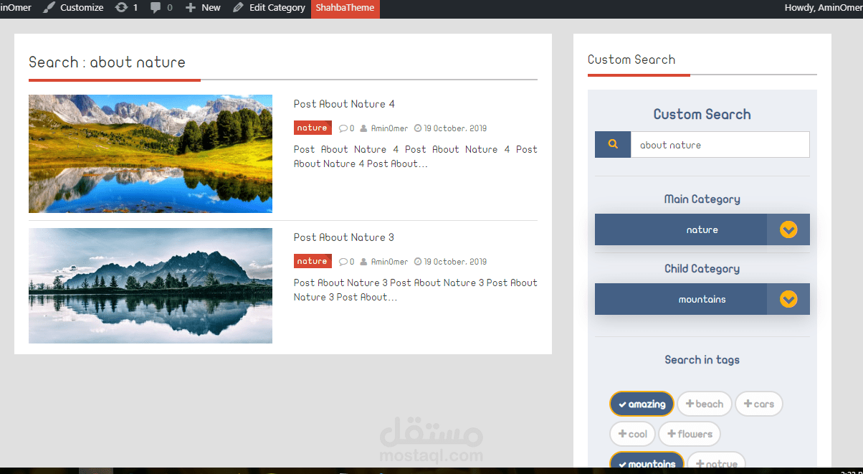Click the yellow arrow of Child Category
Image resolution: width=863 pixels, height=474 pixels.
[788, 299]
